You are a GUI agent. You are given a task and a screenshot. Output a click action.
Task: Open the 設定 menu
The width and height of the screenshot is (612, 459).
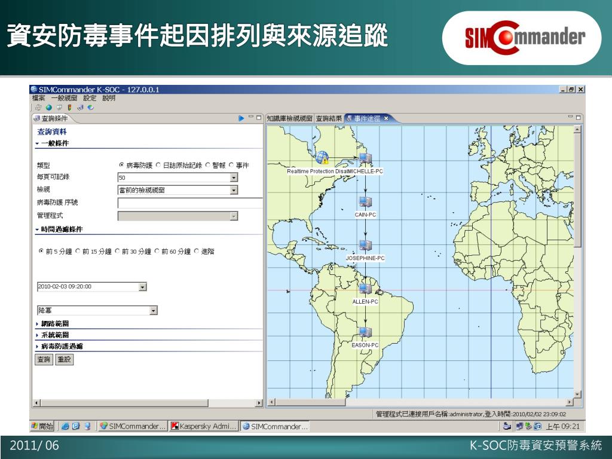(90, 98)
